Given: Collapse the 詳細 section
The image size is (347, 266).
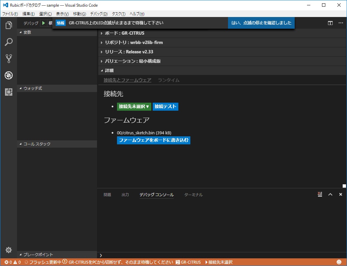Looking at the screenshot, I should (x=222, y=71).
